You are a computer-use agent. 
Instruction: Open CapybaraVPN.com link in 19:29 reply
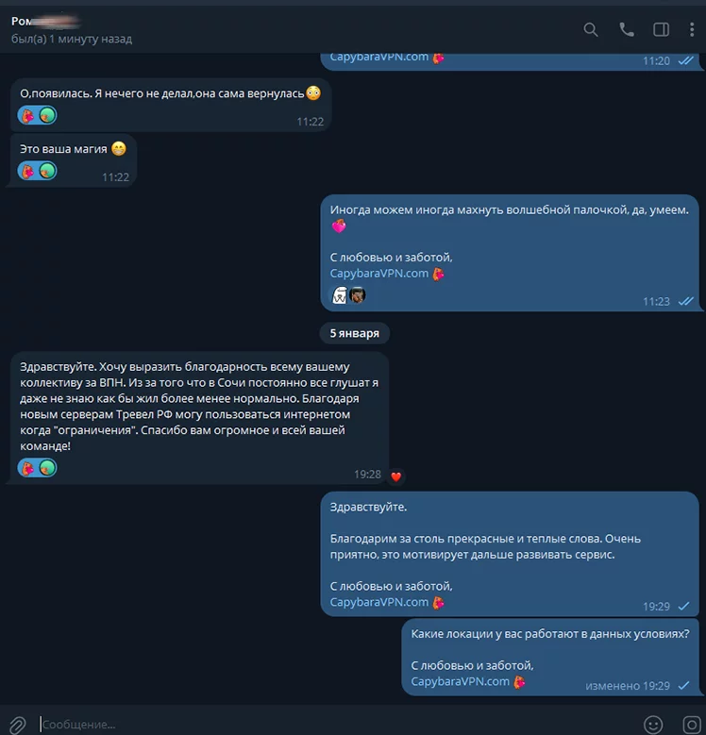click(x=378, y=602)
